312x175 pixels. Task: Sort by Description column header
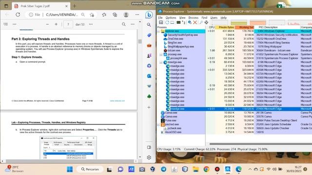[282, 27]
